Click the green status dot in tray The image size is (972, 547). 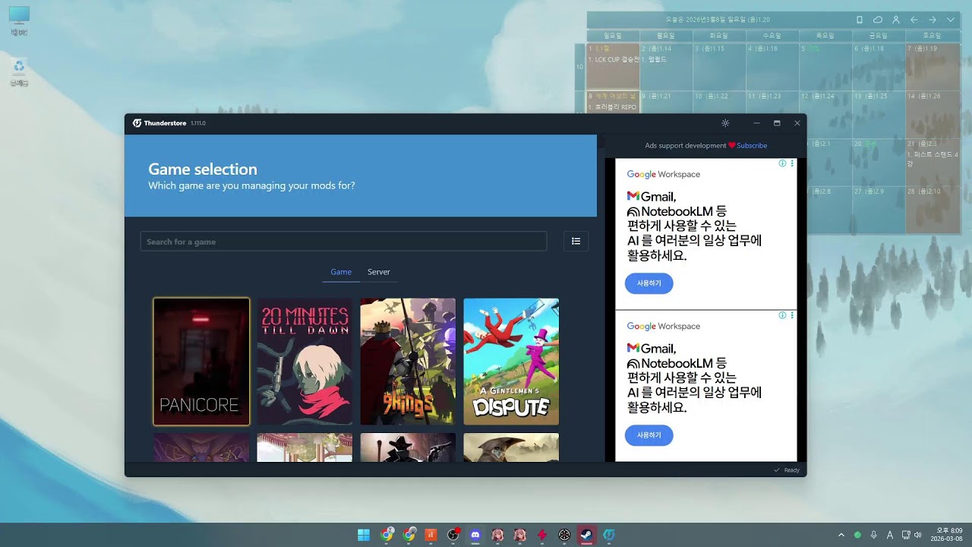(857, 535)
